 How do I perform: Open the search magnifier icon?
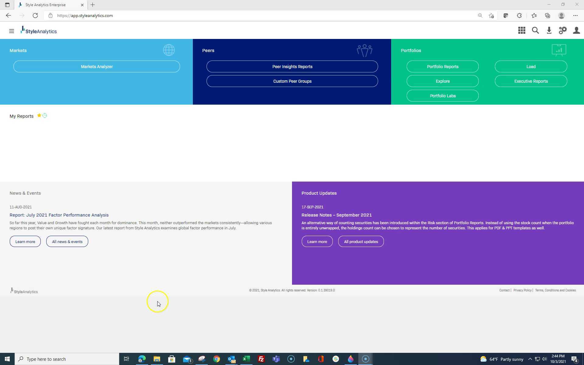[x=535, y=30]
